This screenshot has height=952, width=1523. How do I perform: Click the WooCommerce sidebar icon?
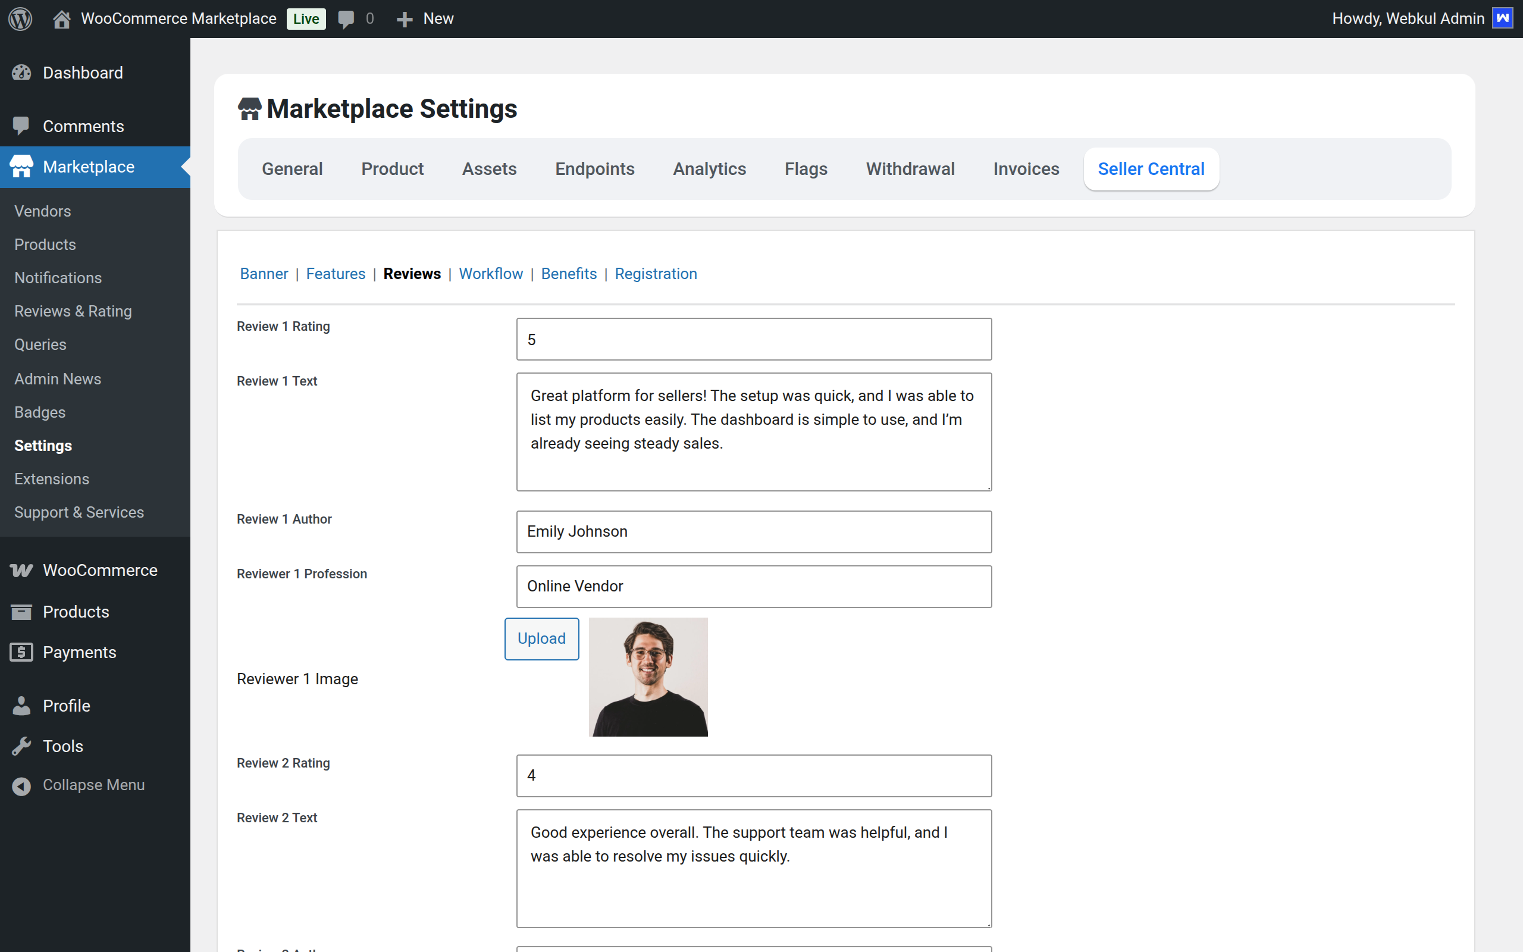click(21, 571)
